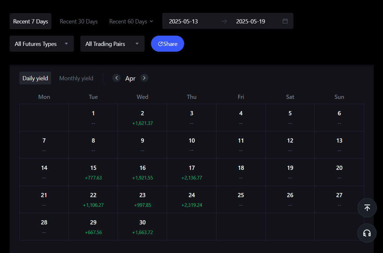Click the Share button
The image size is (383, 253).
168,44
